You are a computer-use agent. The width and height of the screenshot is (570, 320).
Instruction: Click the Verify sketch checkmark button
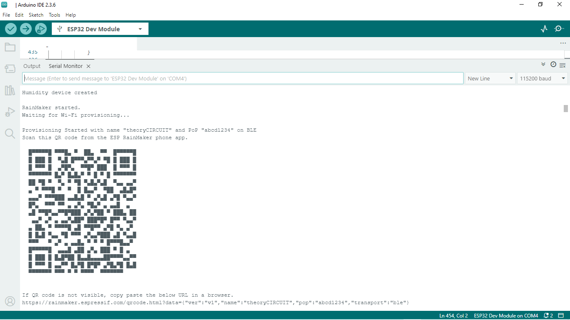coord(11,29)
